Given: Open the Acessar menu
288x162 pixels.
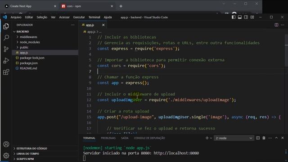Looking at the screenshot, I should (64, 17).
